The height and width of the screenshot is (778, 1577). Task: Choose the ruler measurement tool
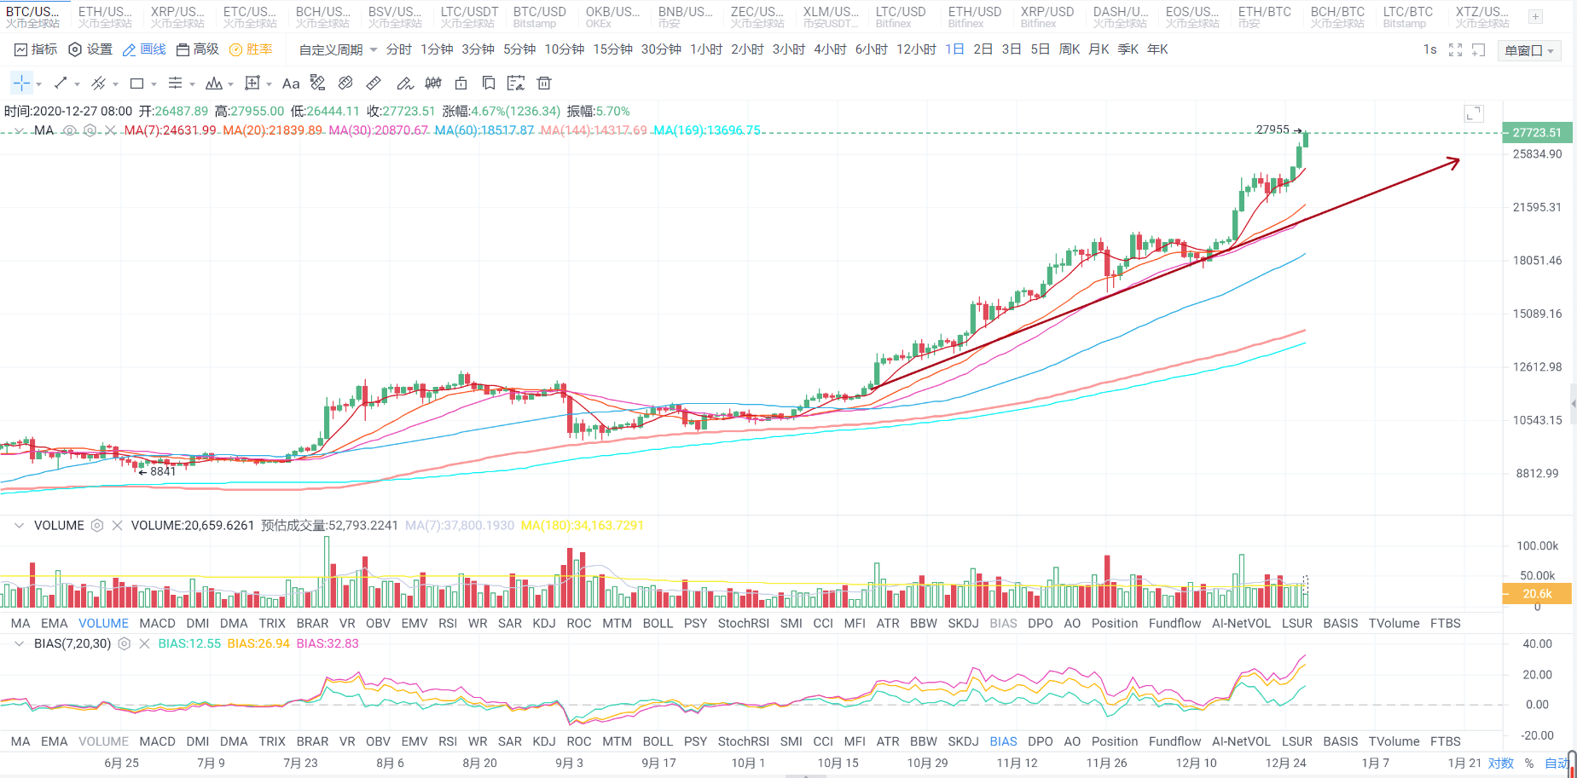(x=374, y=83)
